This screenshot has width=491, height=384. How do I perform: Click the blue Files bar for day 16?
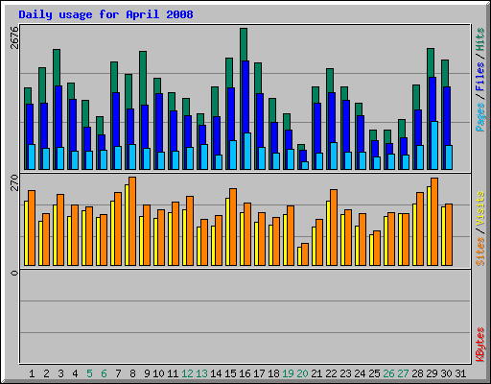tap(245, 97)
